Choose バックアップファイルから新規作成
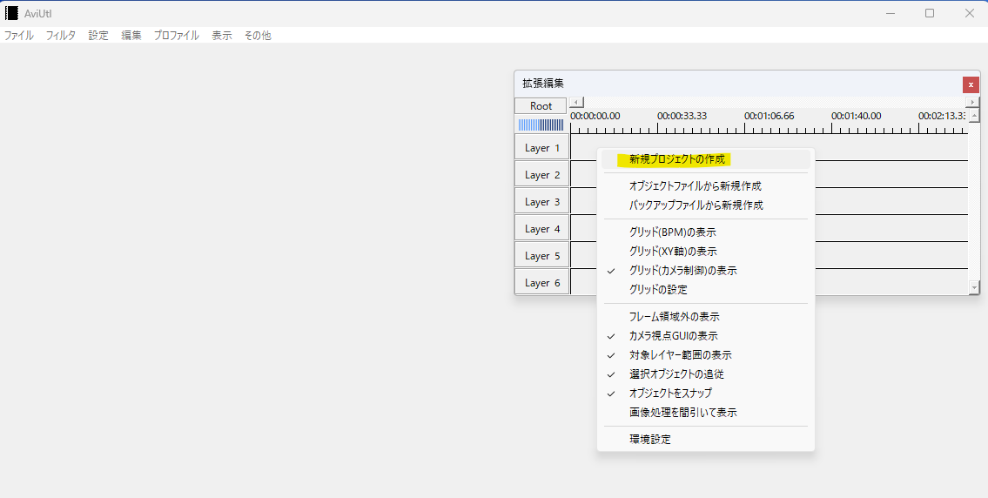The width and height of the screenshot is (988, 498). point(706,205)
